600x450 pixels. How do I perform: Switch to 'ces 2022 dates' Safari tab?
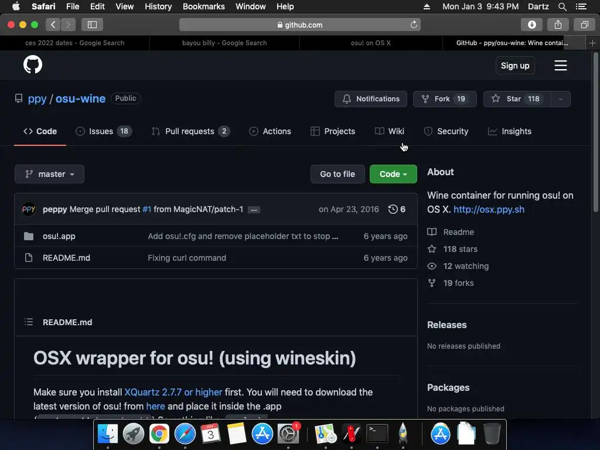click(74, 43)
